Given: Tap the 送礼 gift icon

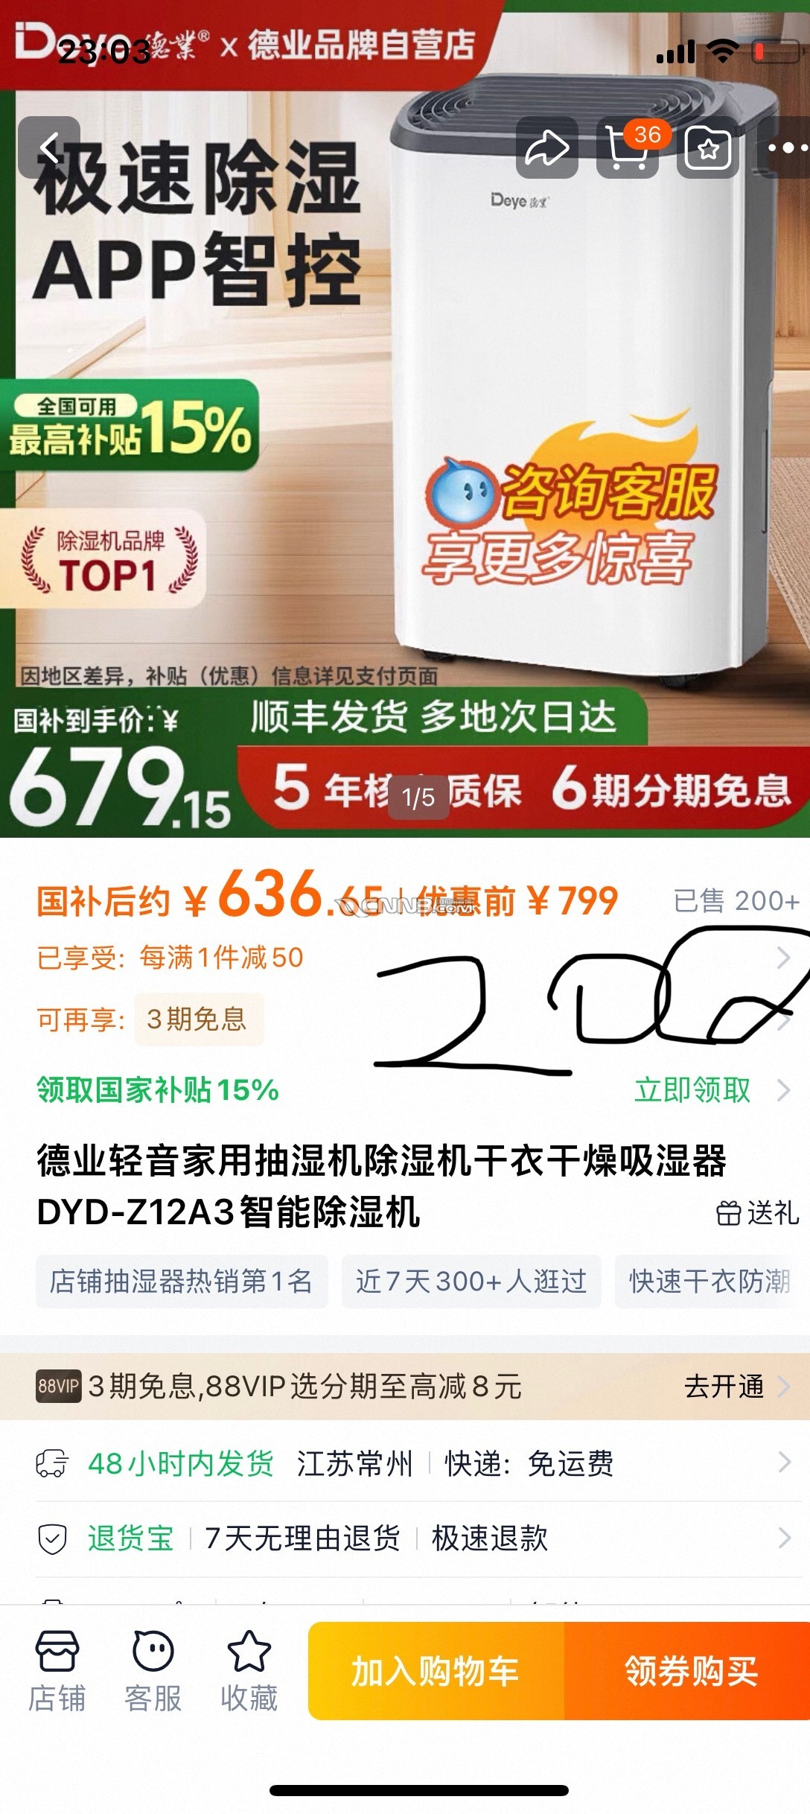Looking at the screenshot, I should (x=758, y=1213).
